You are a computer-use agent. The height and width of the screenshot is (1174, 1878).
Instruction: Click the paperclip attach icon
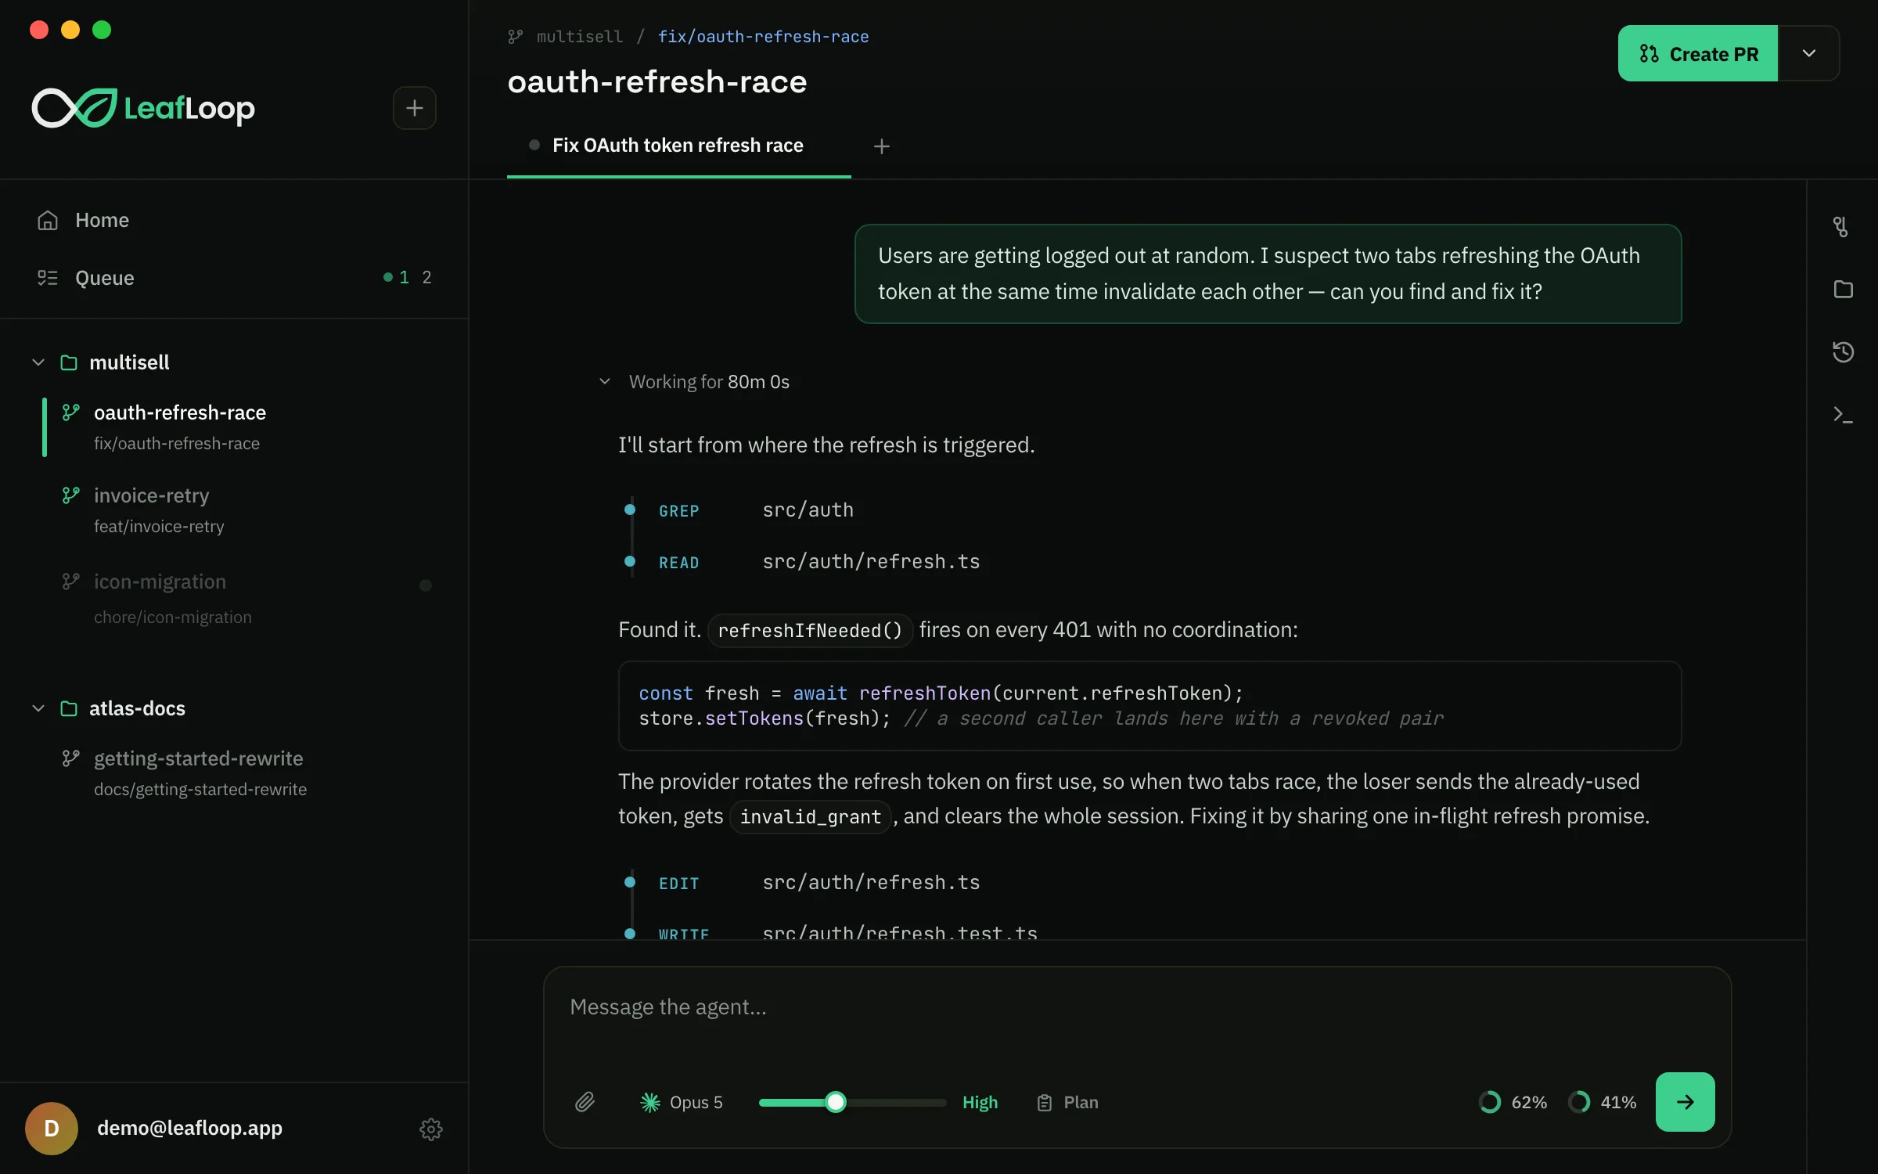tap(585, 1102)
